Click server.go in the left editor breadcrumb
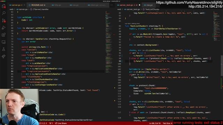The image size is (223, 125). pyautogui.click(x=23, y=9)
